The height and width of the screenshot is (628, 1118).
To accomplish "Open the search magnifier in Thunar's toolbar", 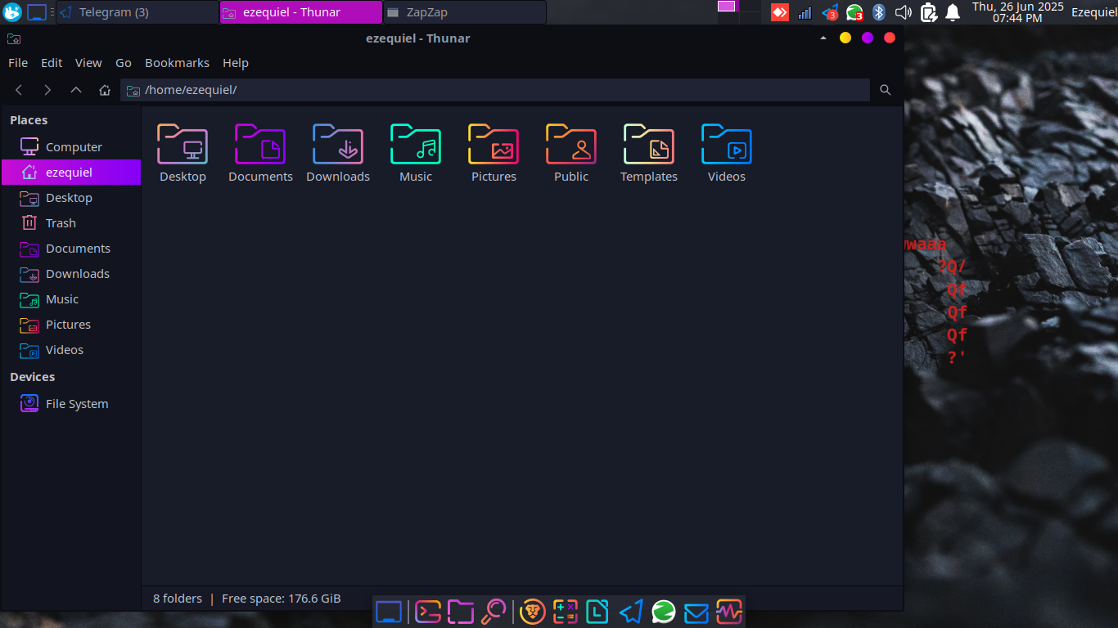I will pos(886,90).
